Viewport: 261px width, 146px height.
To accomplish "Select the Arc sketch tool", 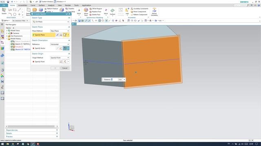I will tap(10, 15).
